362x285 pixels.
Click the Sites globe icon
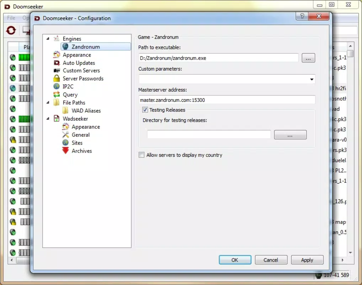pos(65,142)
